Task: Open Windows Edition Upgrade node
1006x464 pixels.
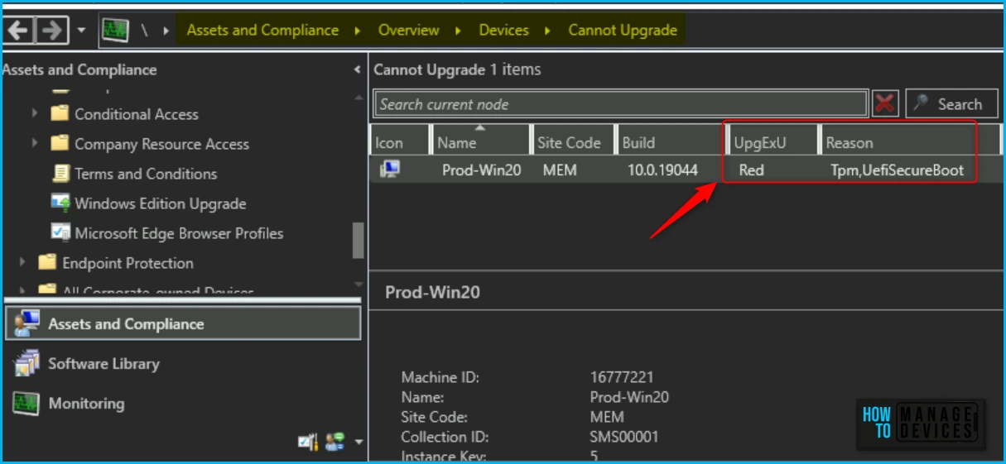Action: click(160, 203)
